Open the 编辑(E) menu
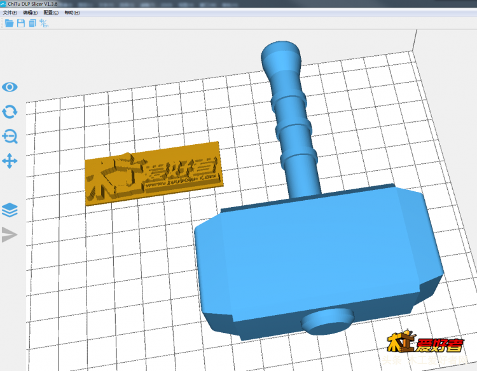This screenshot has width=477, height=371. click(30, 13)
